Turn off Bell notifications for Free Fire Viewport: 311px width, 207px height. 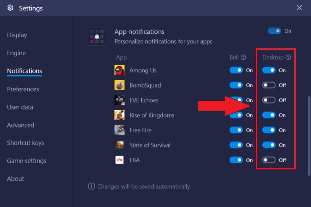tap(236, 130)
